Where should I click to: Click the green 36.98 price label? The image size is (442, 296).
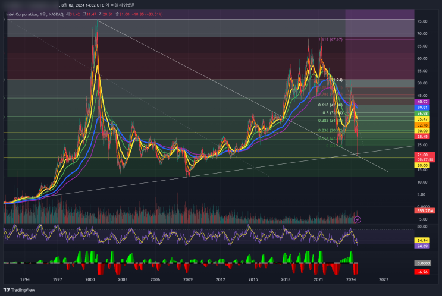(x=422, y=113)
